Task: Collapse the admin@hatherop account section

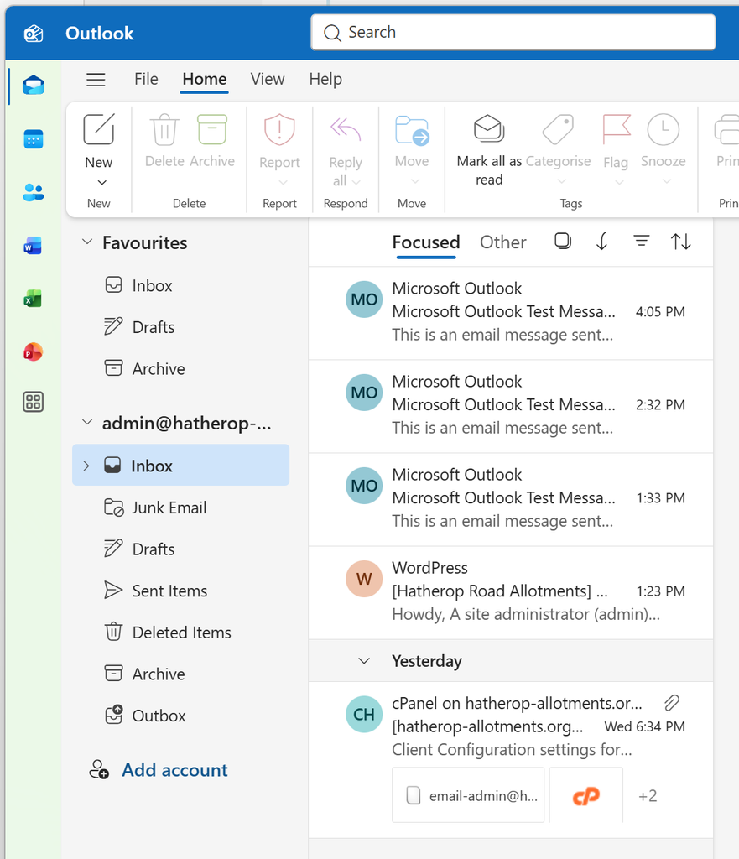Action: tap(87, 422)
